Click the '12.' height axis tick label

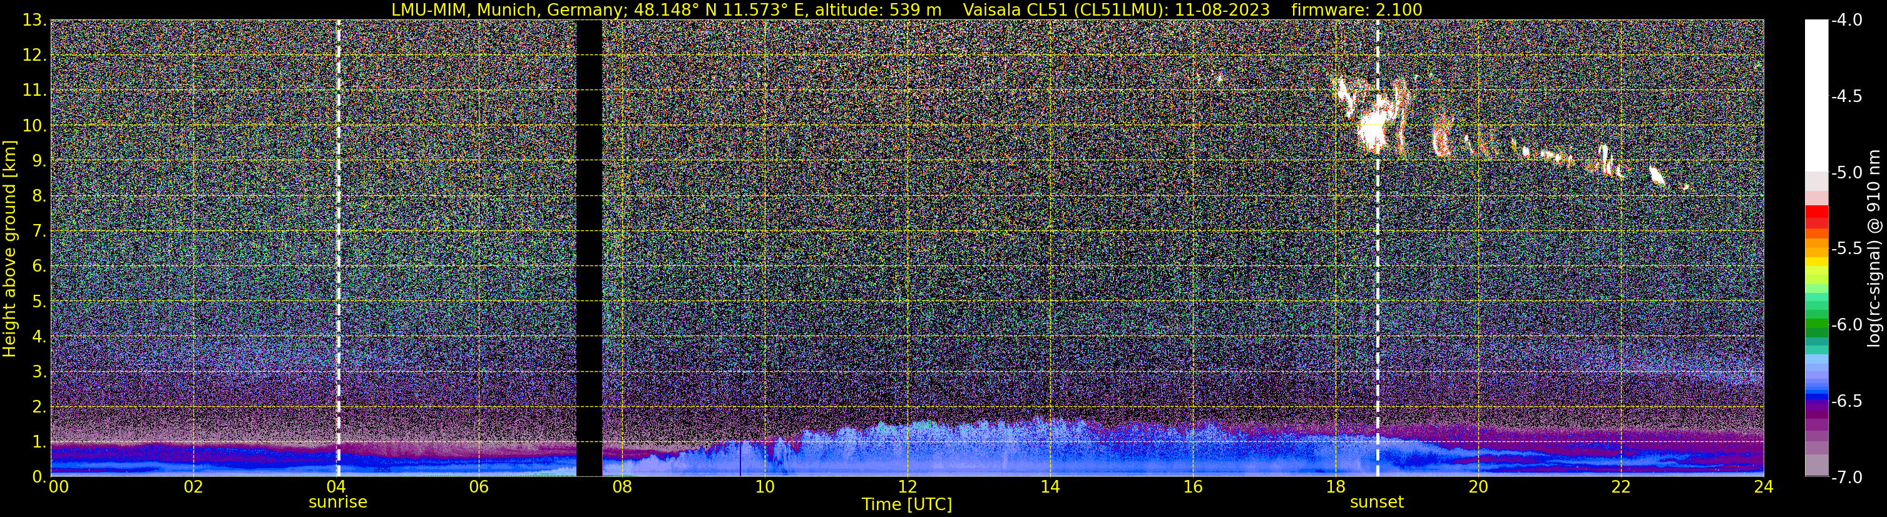[34, 55]
